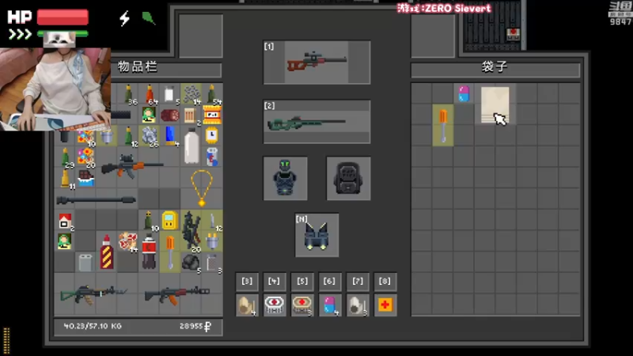633x356 pixels.
Task: Select the yellow bottle stack of 11
Action: (x=66, y=179)
